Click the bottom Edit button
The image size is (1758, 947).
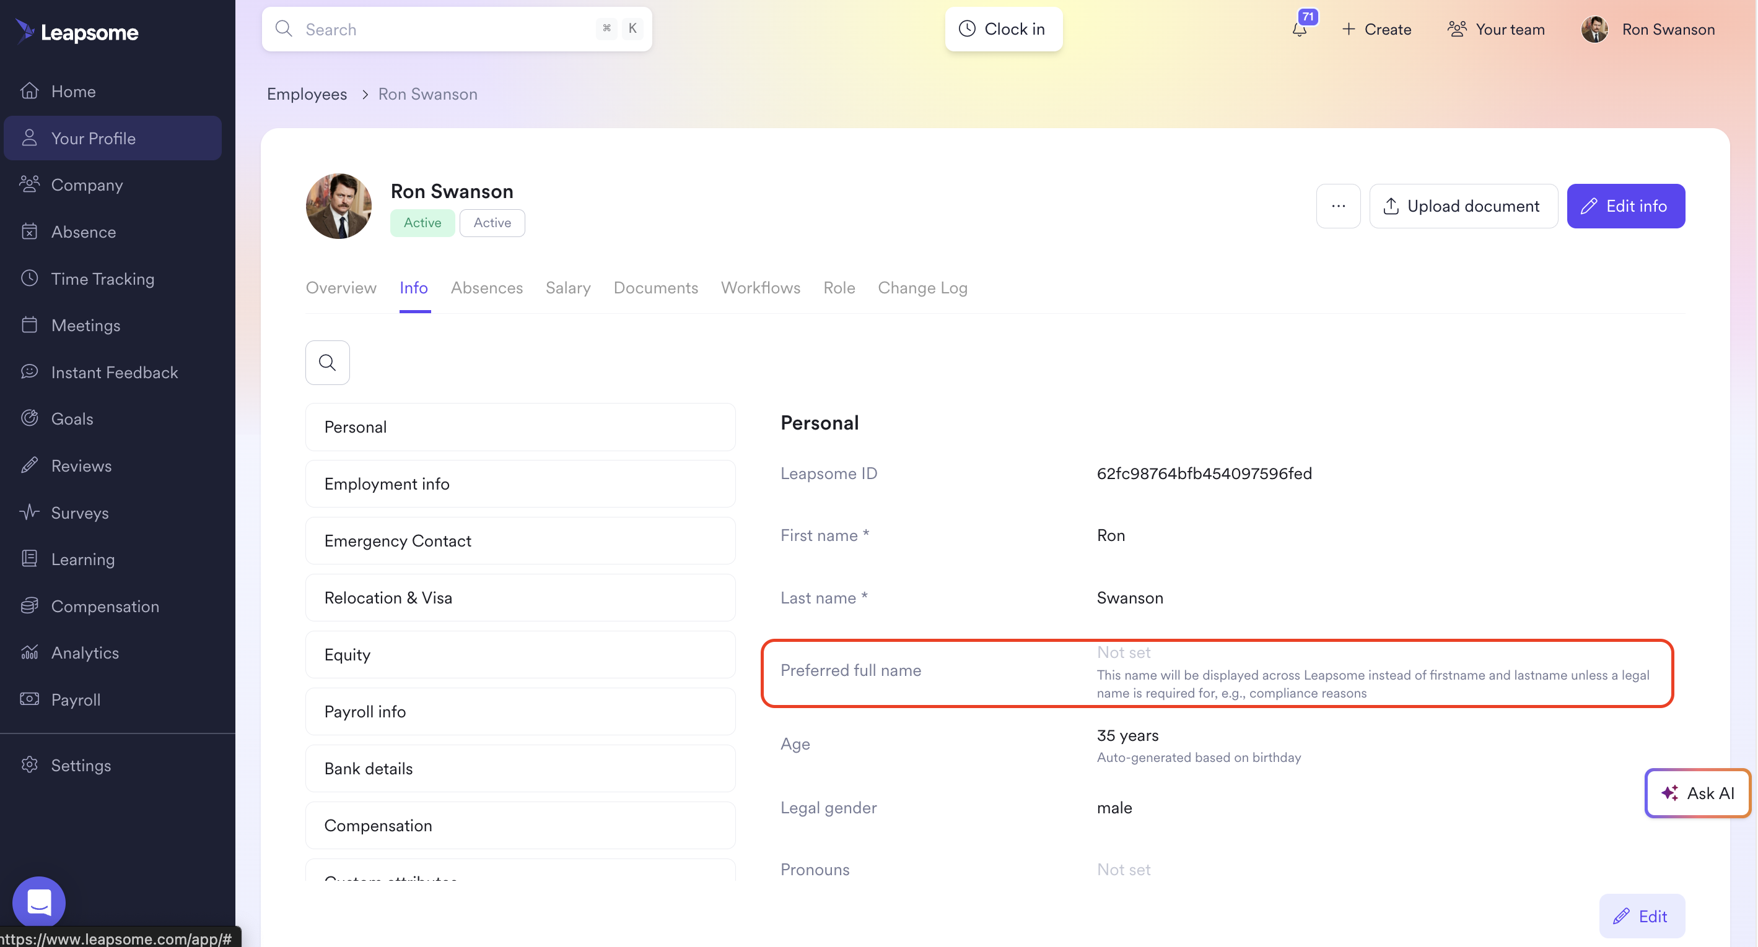1642,915
